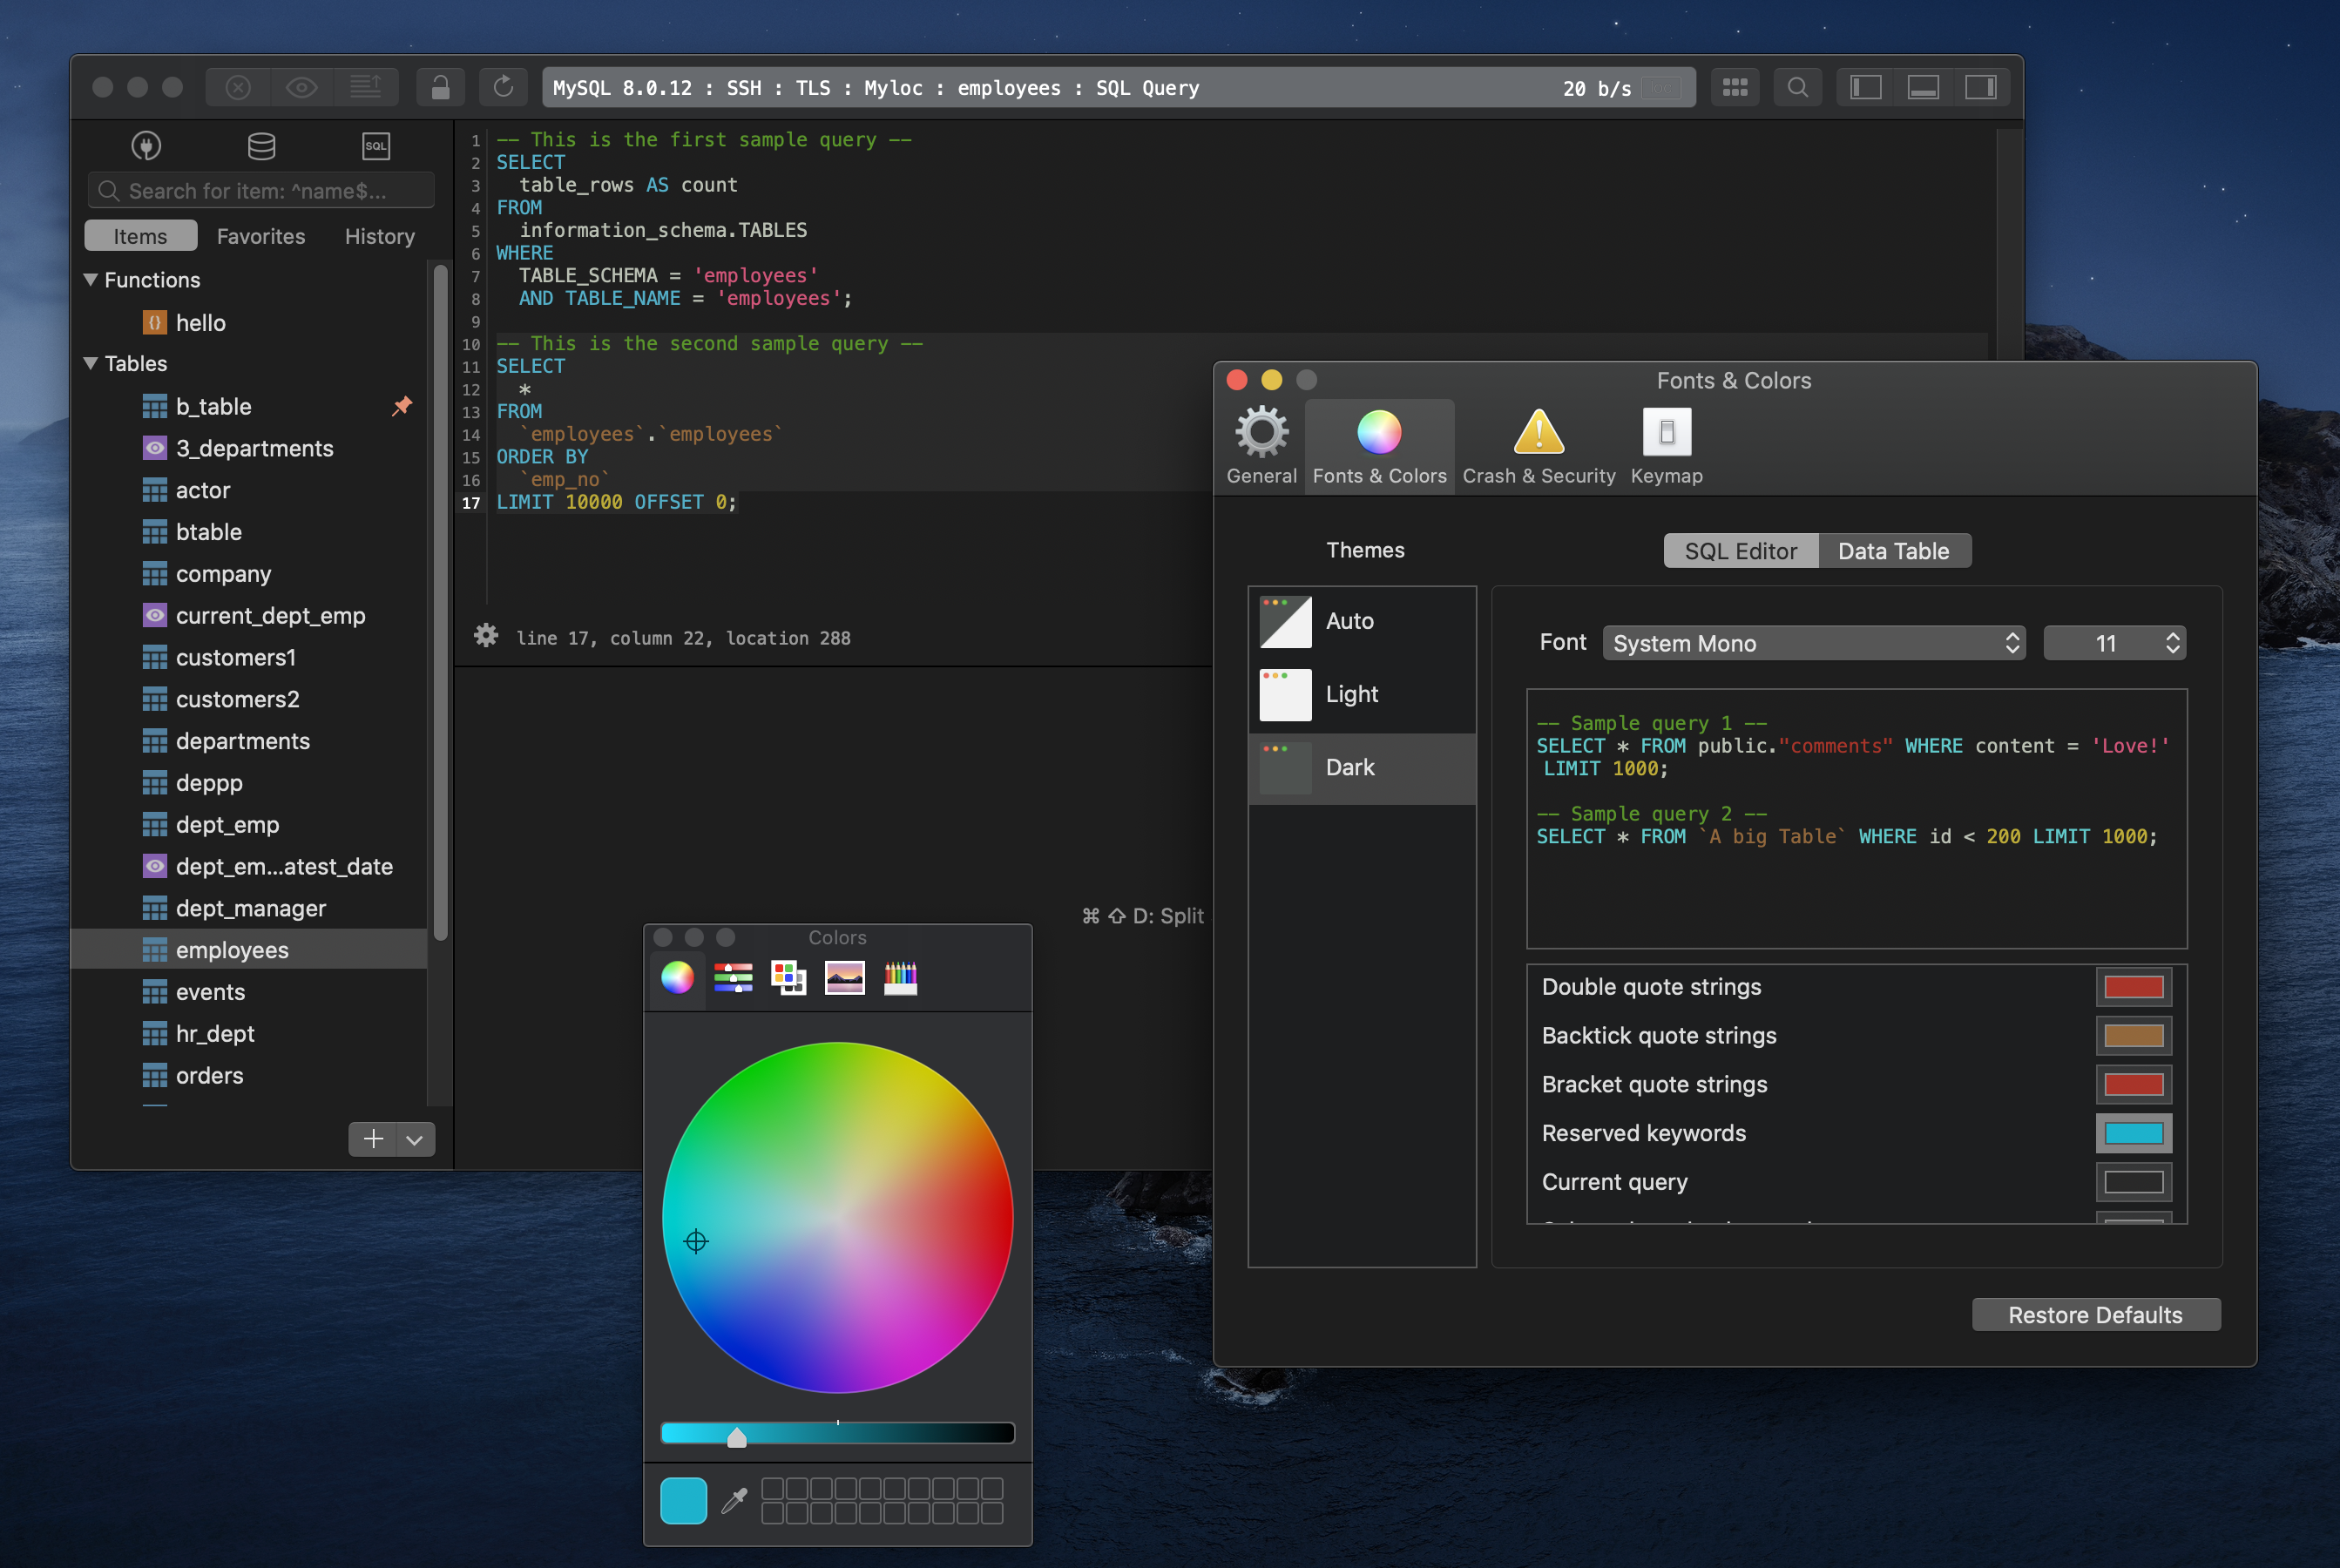This screenshot has height=1568, width=2340.
Task: Open the Font family dropdown
Action: (x=1813, y=642)
